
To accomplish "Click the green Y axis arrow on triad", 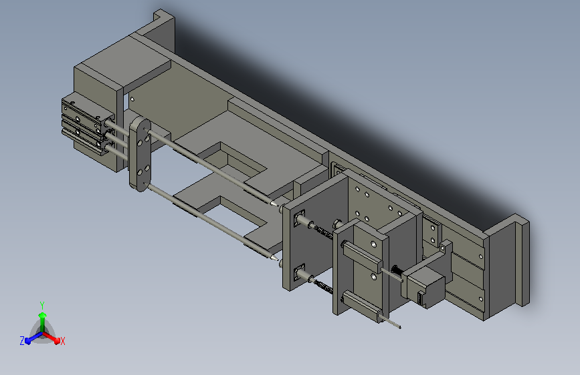I will click(x=43, y=321).
